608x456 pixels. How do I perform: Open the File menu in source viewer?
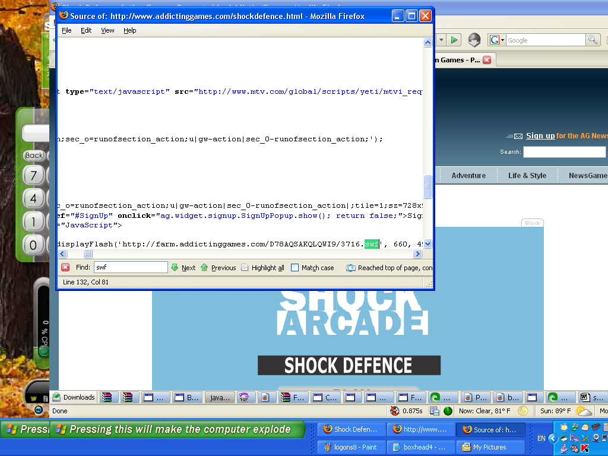pyautogui.click(x=66, y=30)
